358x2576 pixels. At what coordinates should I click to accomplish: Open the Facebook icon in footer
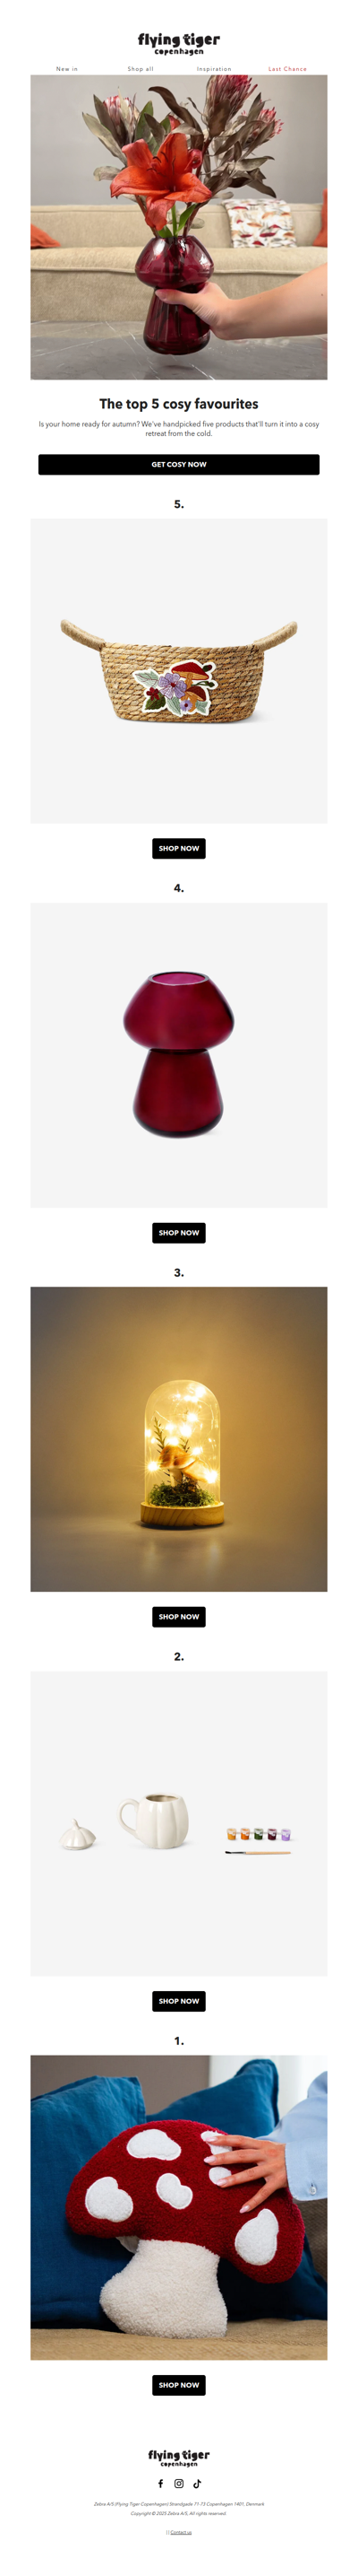[x=160, y=2483]
